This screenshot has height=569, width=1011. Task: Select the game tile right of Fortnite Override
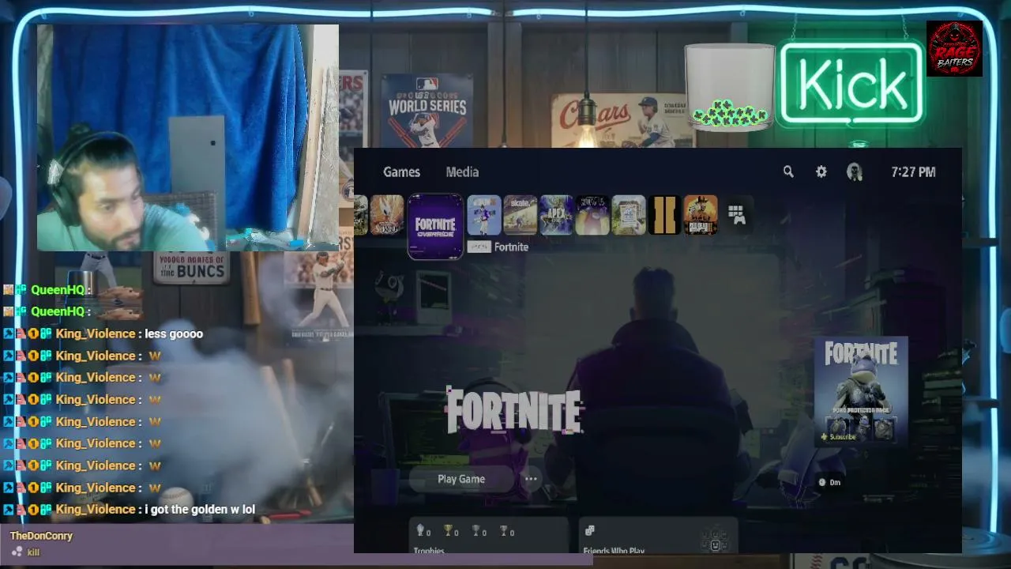coord(484,215)
